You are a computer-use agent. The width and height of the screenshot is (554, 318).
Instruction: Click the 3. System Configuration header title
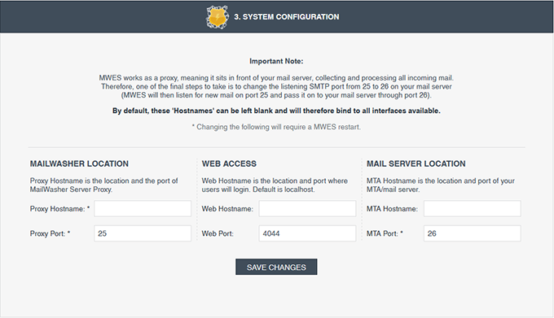click(287, 17)
